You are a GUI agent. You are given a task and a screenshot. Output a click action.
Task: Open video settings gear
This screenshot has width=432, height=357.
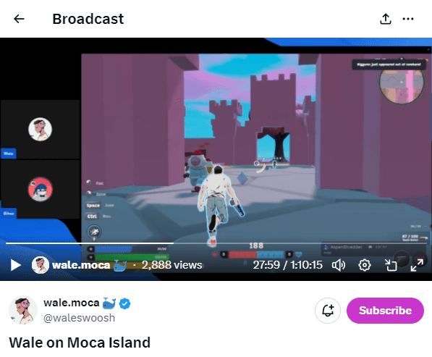pyautogui.click(x=365, y=265)
